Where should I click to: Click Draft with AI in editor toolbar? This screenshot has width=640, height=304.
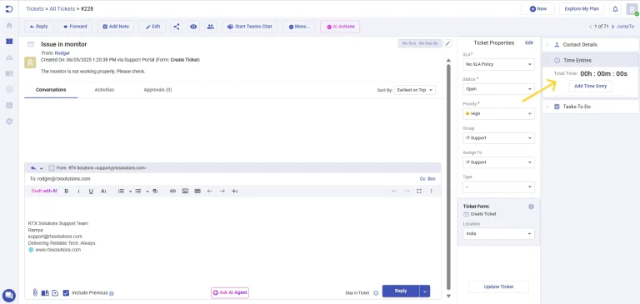click(x=44, y=191)
